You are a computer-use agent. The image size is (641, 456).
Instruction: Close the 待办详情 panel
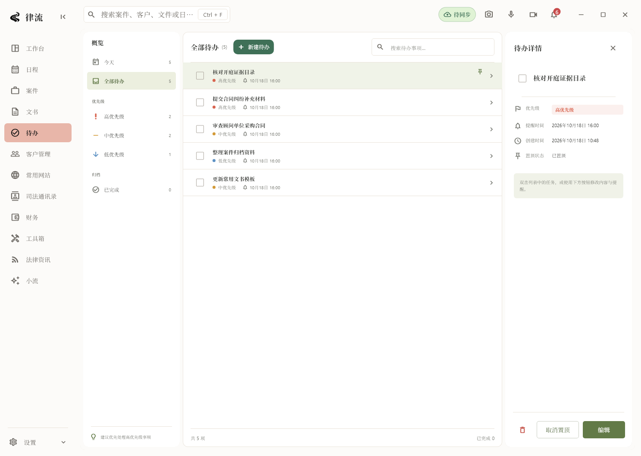pos(613,48)
